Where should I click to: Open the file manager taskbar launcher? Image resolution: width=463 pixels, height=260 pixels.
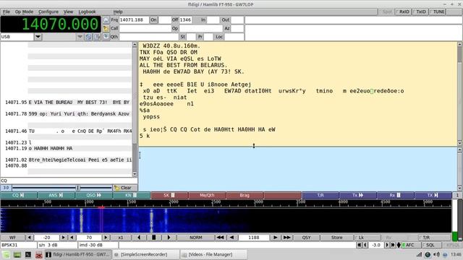pos(17,255)
